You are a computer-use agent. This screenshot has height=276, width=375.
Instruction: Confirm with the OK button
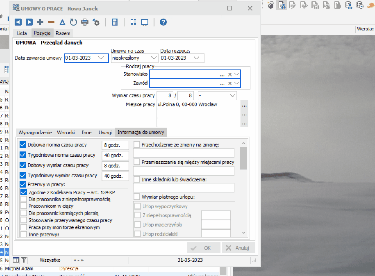pyautogui.click(x=204, y=248)
